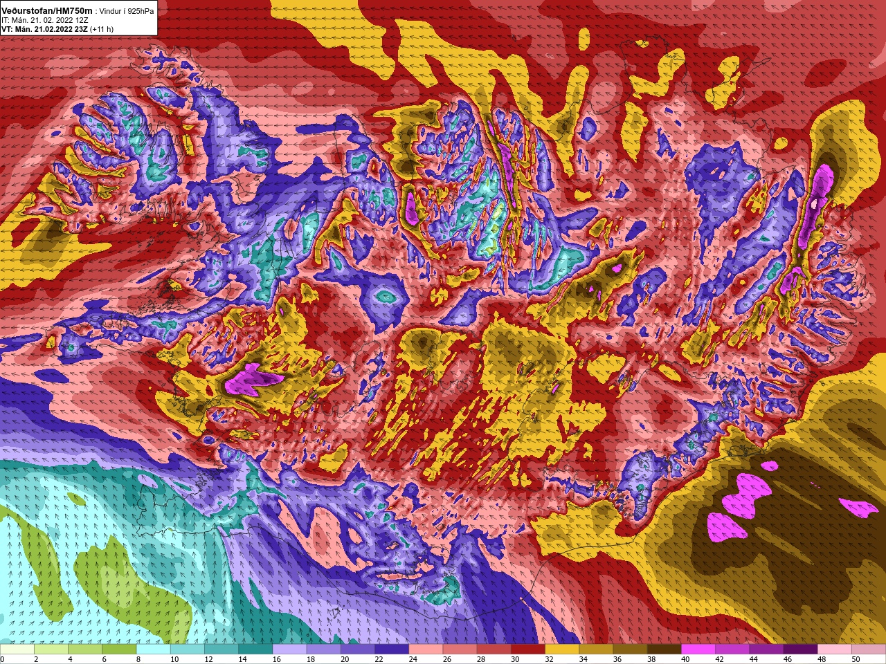Click the legend scale label '12'
Viewport: 886px width, 664px height.
[x=208, y=659]
